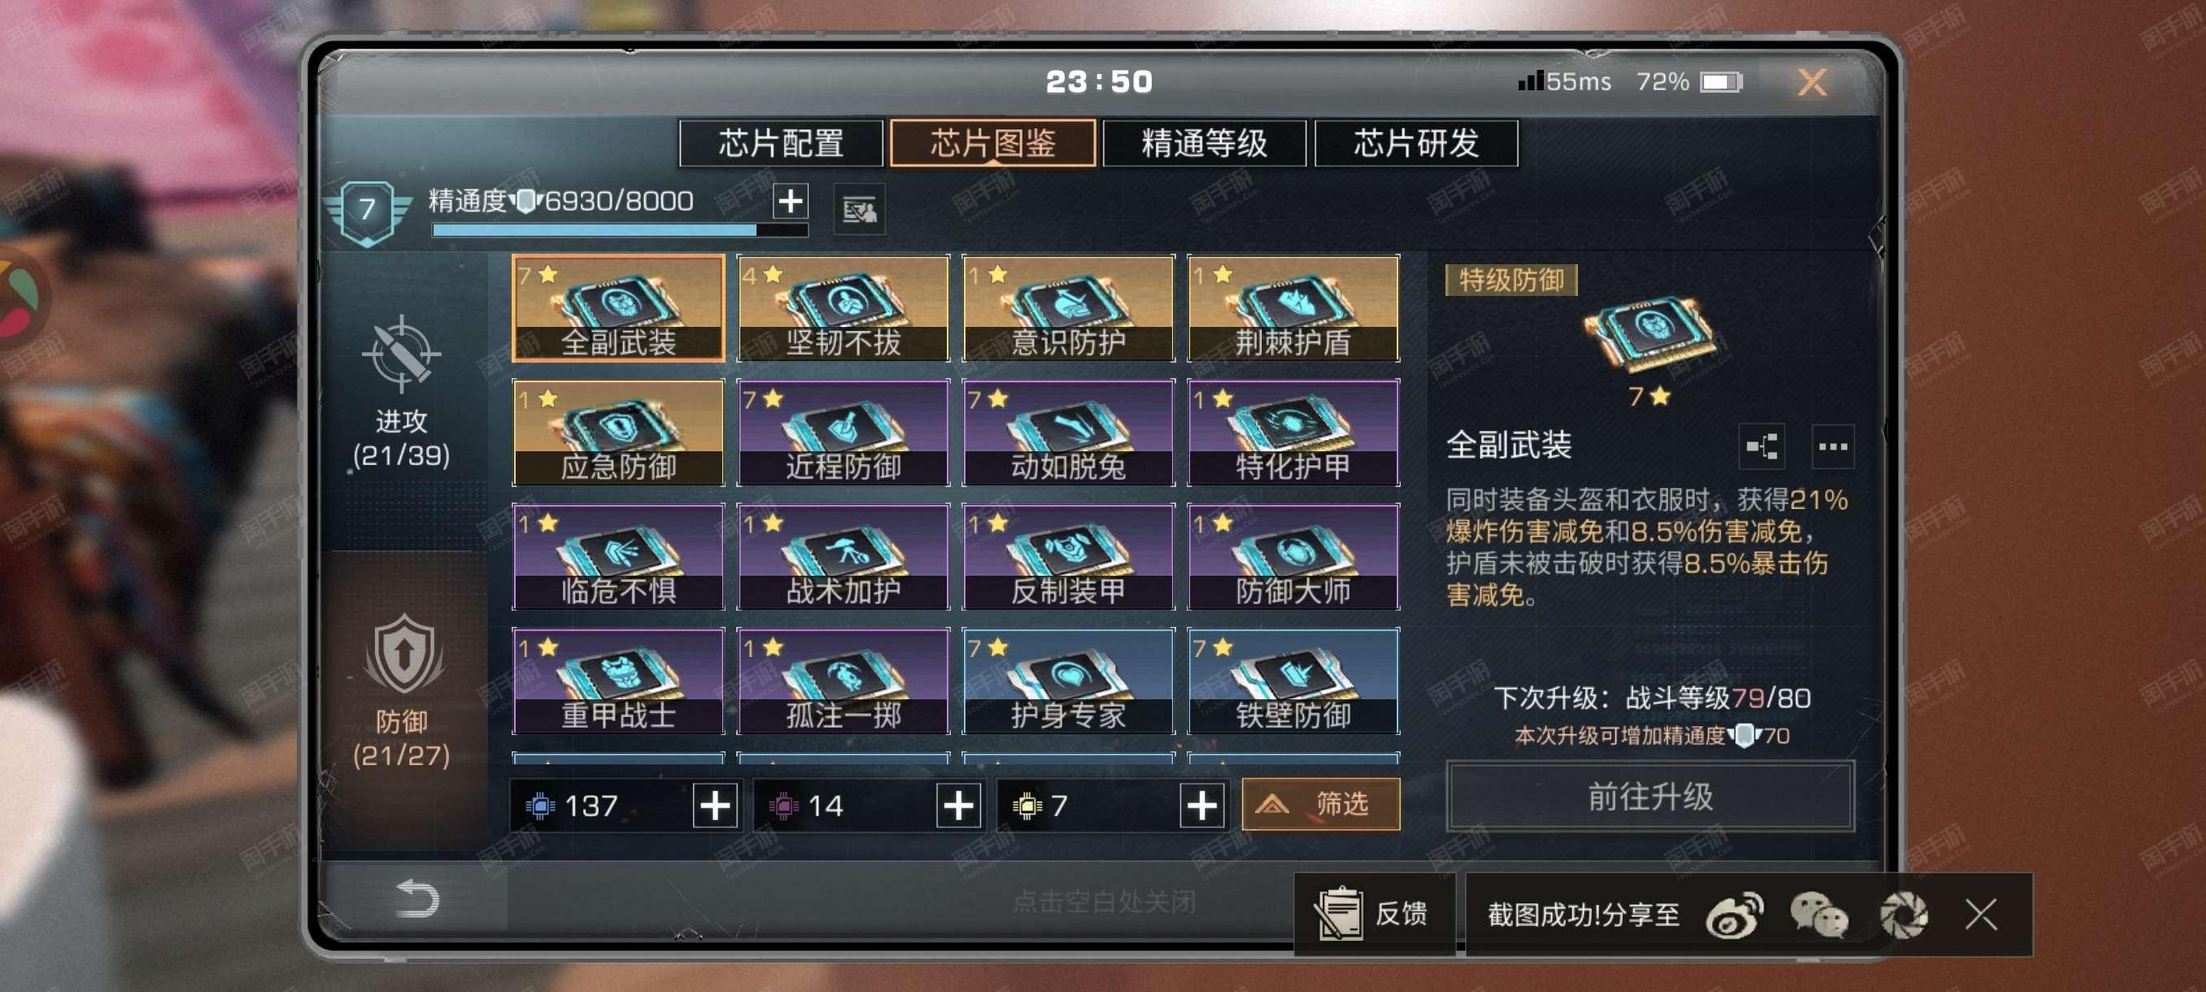Click the mastery progress bar

pos(620,230)
